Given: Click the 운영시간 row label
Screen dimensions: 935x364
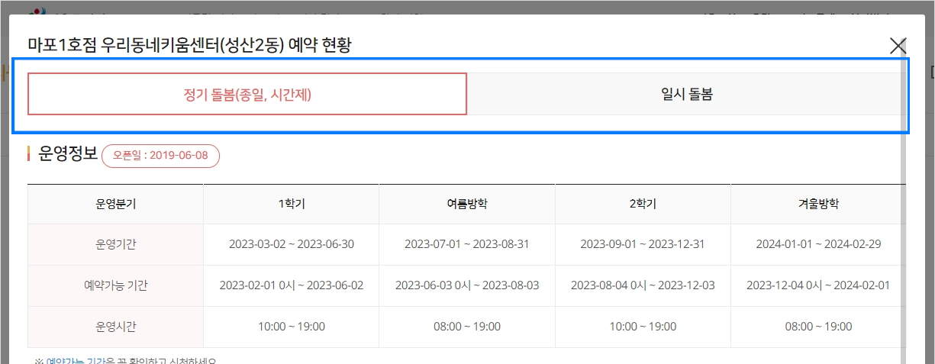Looking at the screenshot, I should (x=115, y=327).
